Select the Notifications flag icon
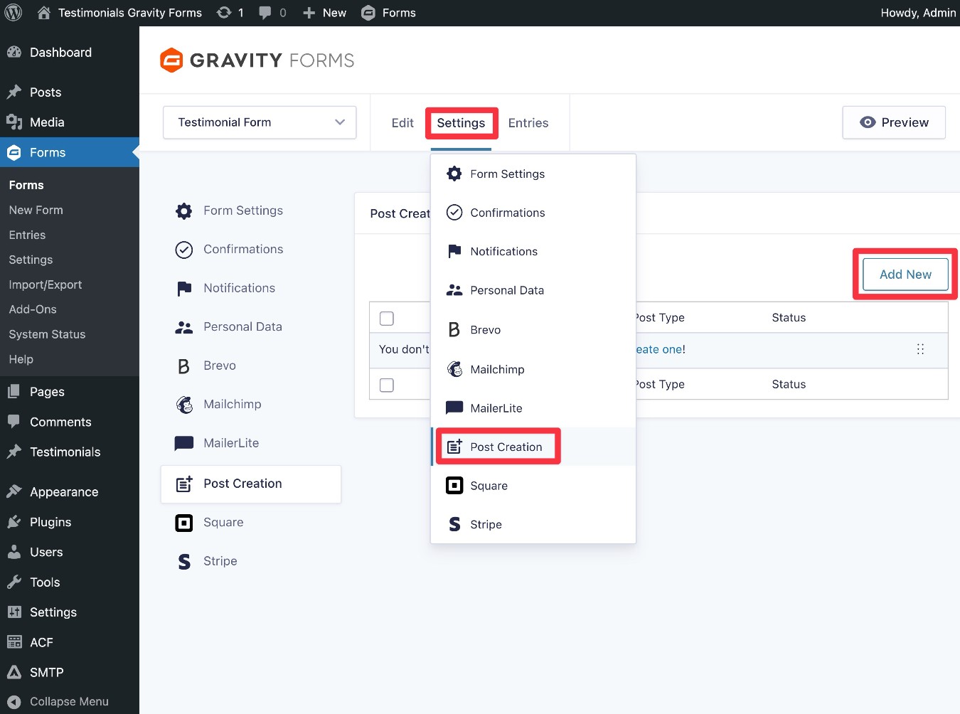960x714 pixels. pos(454,251)
